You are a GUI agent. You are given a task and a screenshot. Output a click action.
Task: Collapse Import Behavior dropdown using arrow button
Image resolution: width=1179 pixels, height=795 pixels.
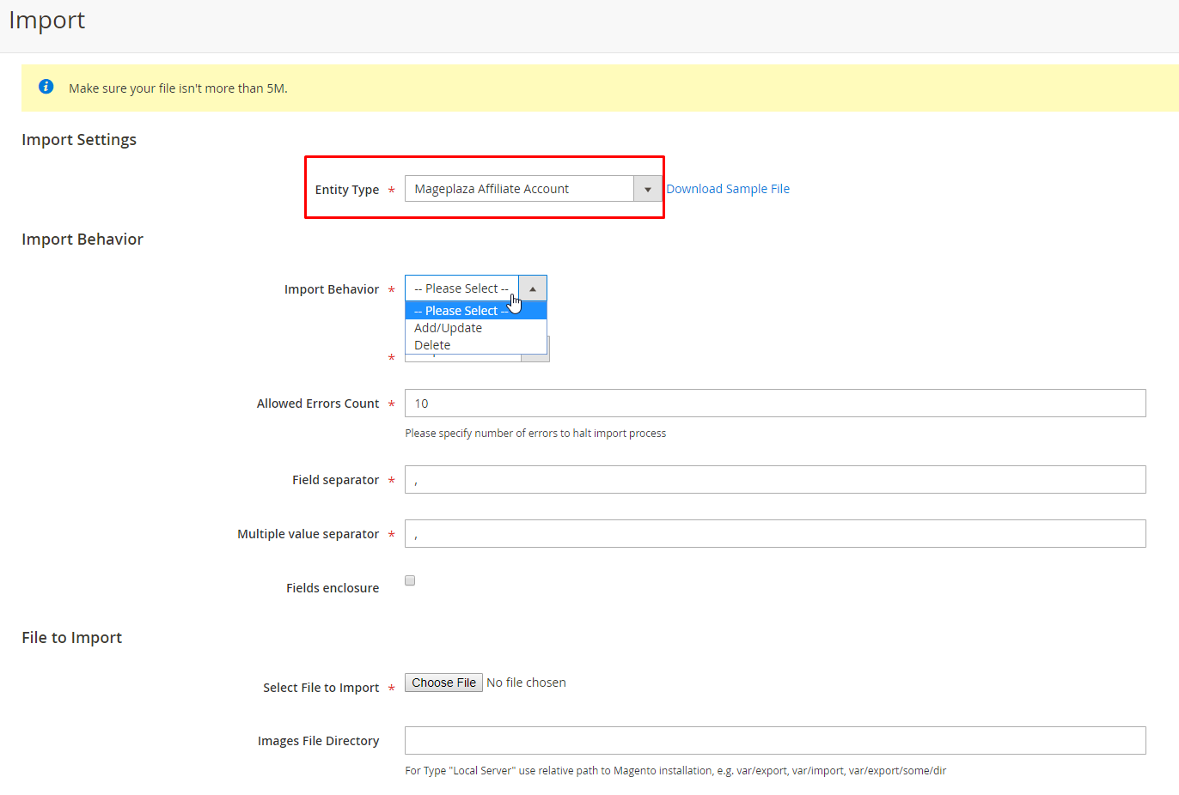[533, 288]
